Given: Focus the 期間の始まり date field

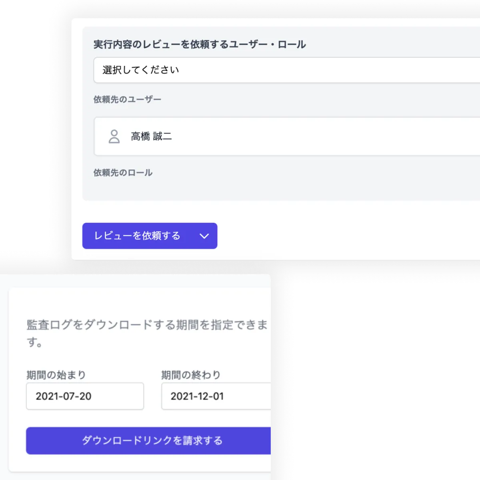Looking at the screenshot, I should coord(85,396).
